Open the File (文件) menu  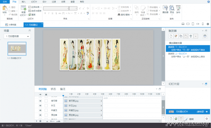tap(5, 2)
